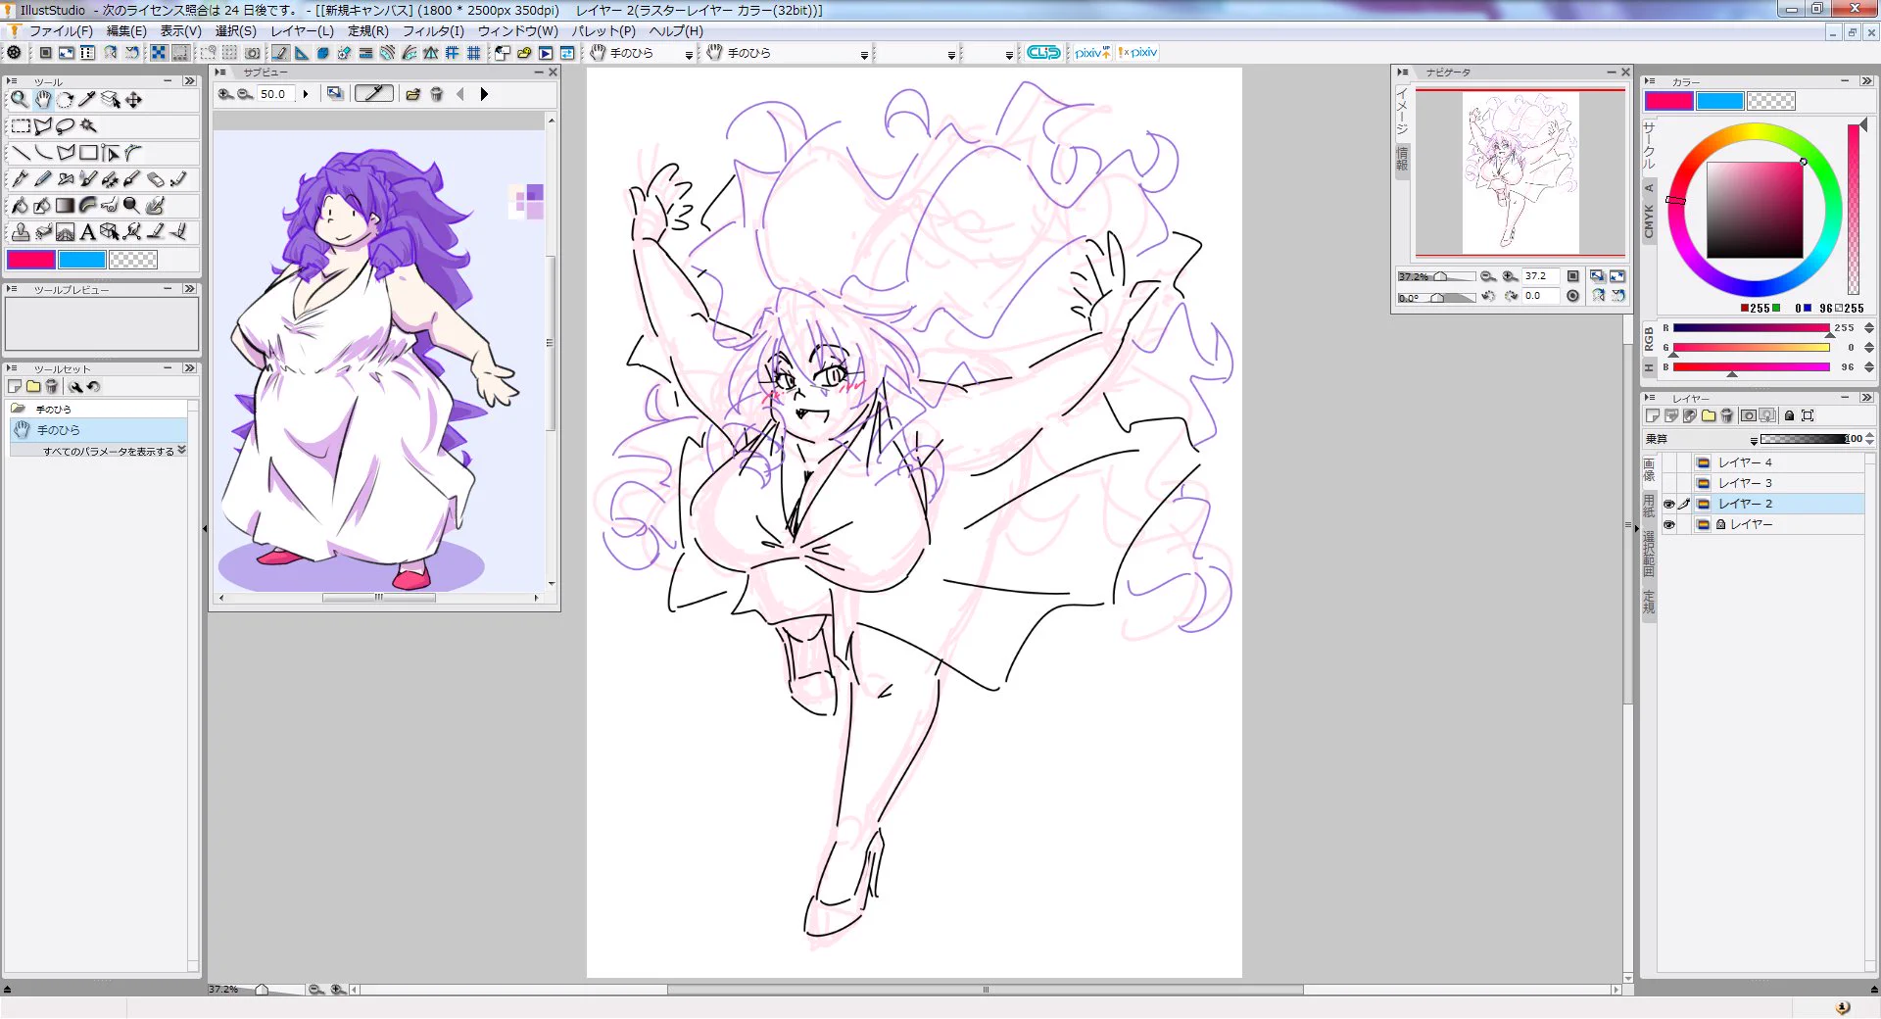Viewport: 1881px width, 1019px height.
Task: Toggle Subview eyedropper mode button
Action: pyautogui.click(x=373, y=94)
